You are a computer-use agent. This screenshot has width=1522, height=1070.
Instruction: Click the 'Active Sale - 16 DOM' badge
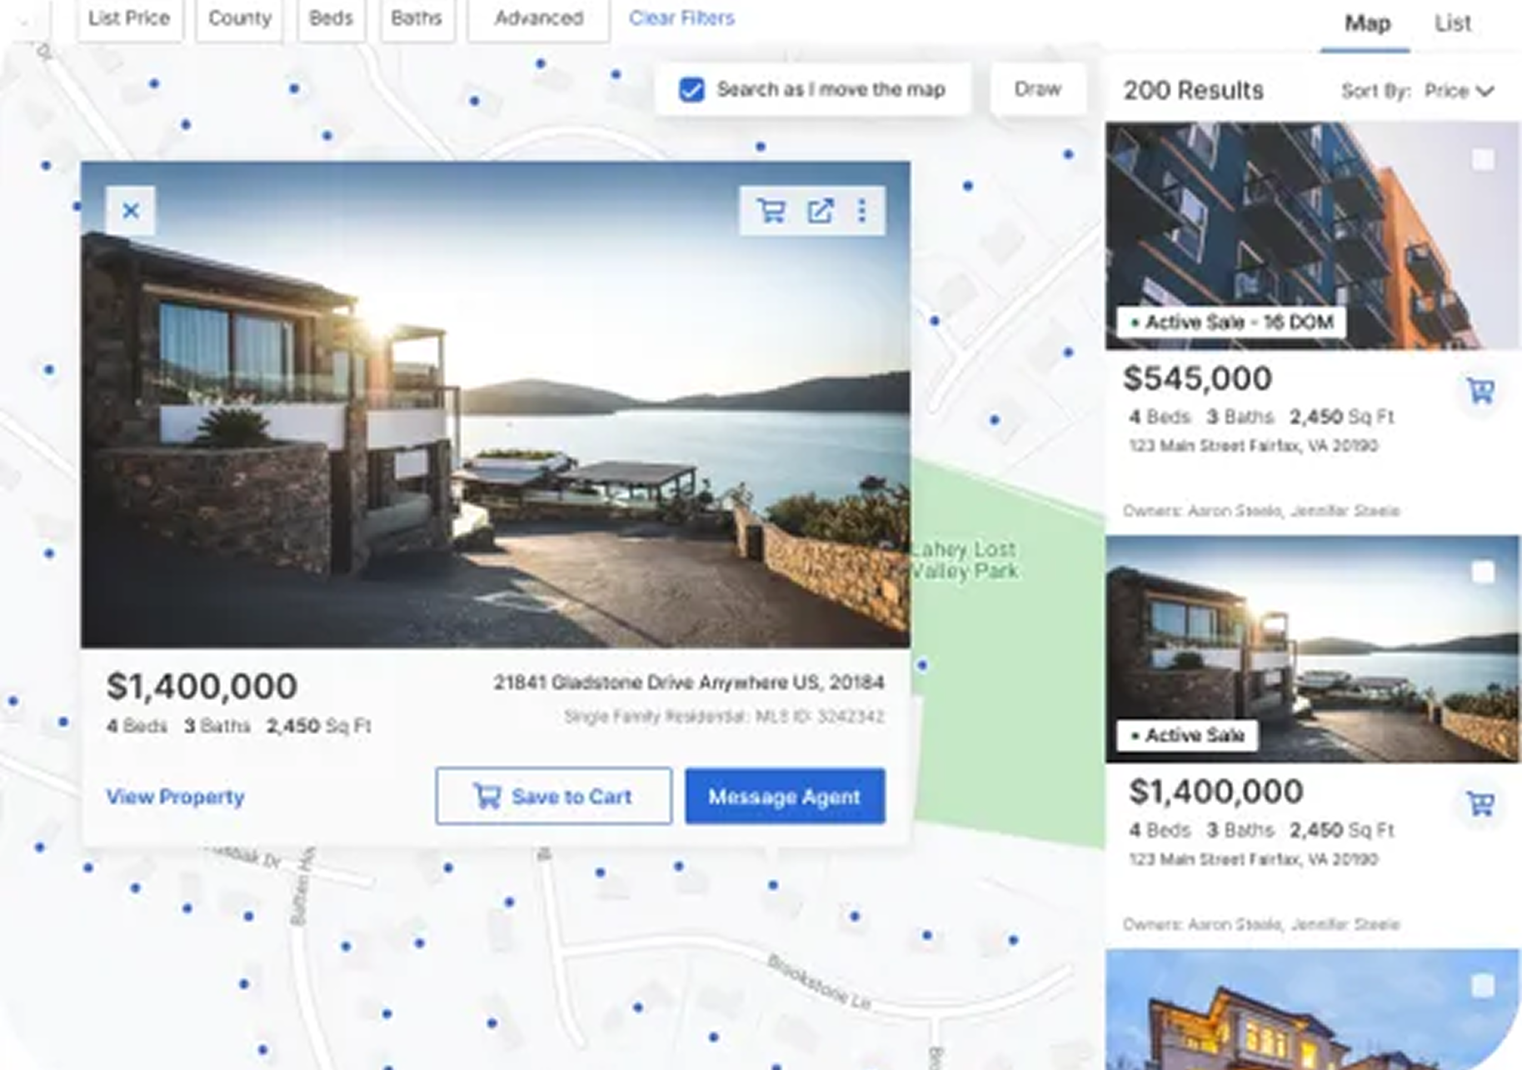point(1231,322)
